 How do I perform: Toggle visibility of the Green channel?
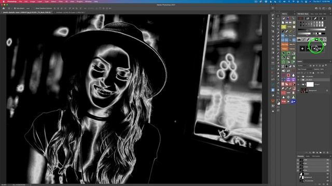coord(298,167)
